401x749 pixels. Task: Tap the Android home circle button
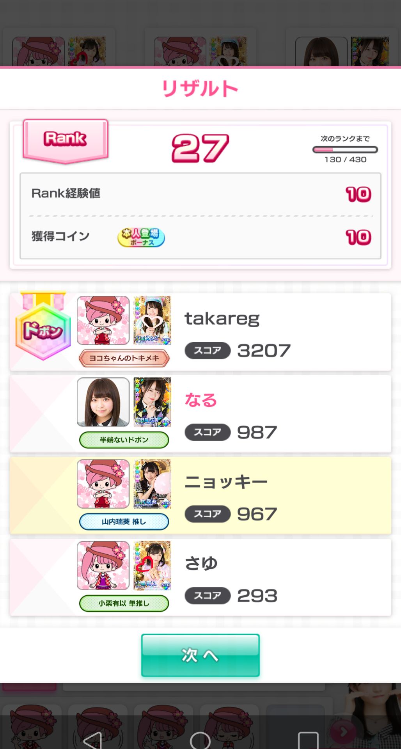pos(200,740)
